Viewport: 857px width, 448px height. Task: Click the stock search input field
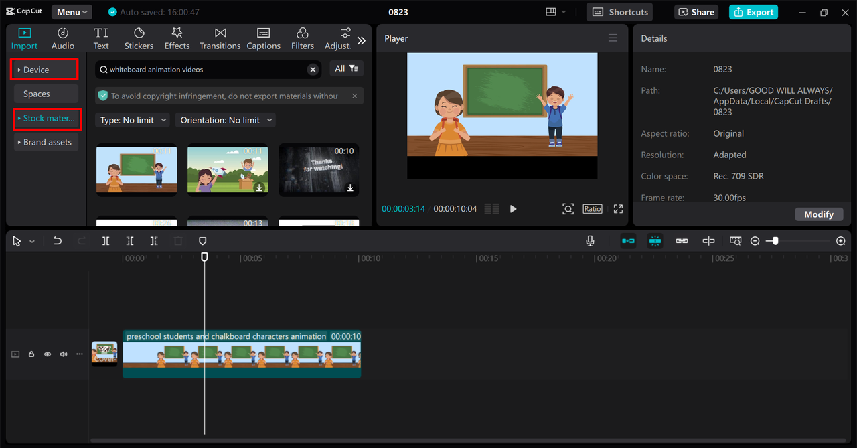coord(208,69)
